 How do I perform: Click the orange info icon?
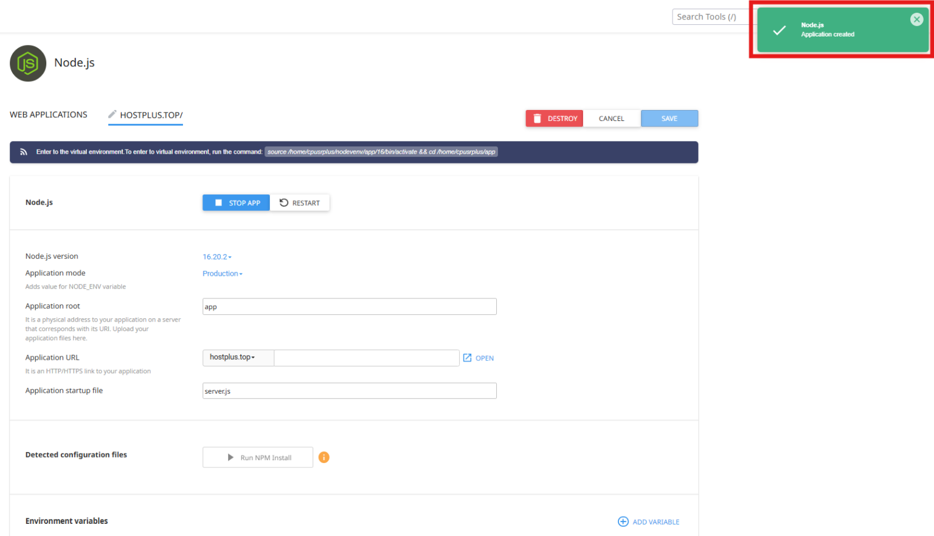pos(324,457)
